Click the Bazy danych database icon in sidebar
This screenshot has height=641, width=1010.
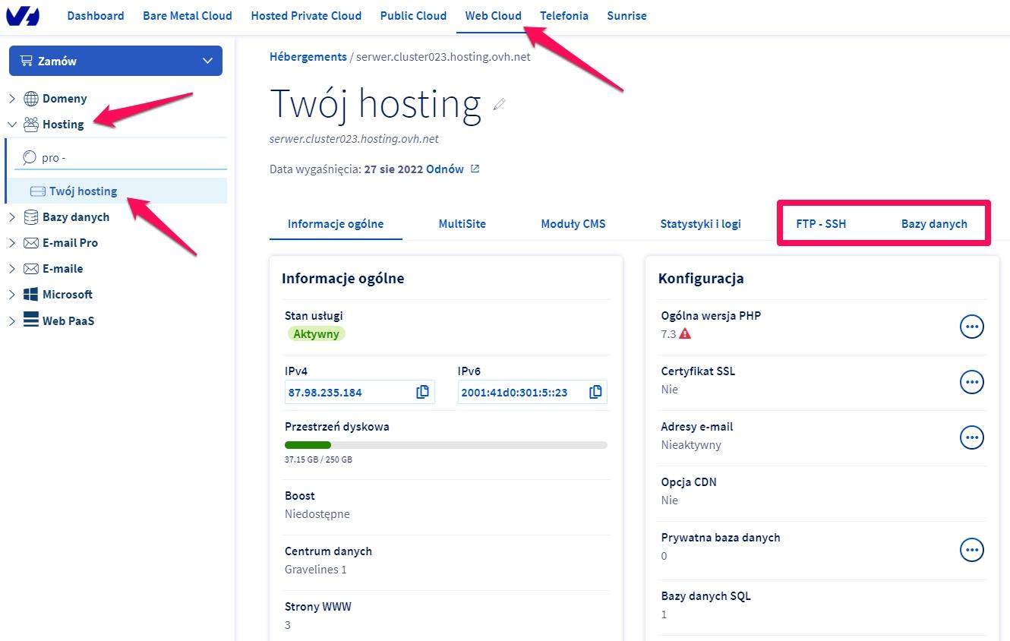(x=31, y=217)
